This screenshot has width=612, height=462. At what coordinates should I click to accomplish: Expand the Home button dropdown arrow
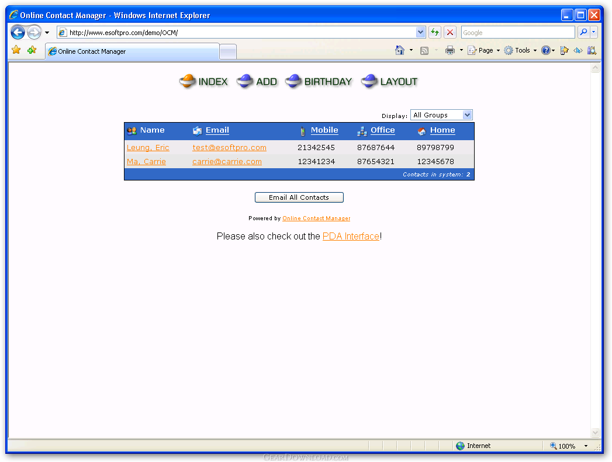click(x=411, y=50)
